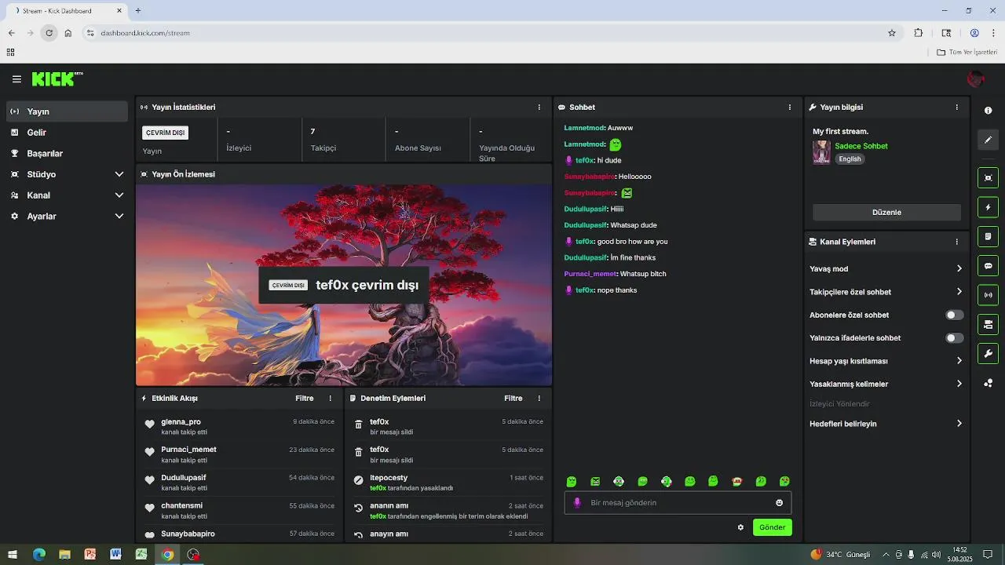Click username Purnaci_memet in chat
Viewport: 1005px width, 565px height.
tap(590, 274)
